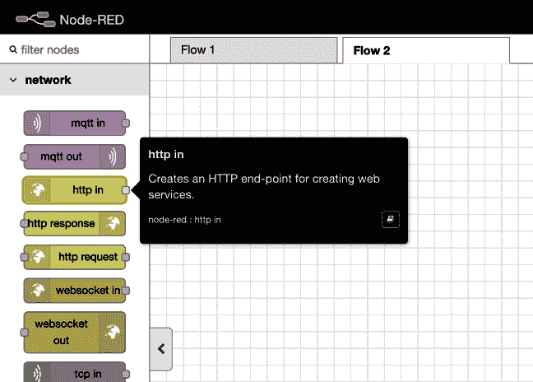Select the websocket out palette node

tap(75, 333)
